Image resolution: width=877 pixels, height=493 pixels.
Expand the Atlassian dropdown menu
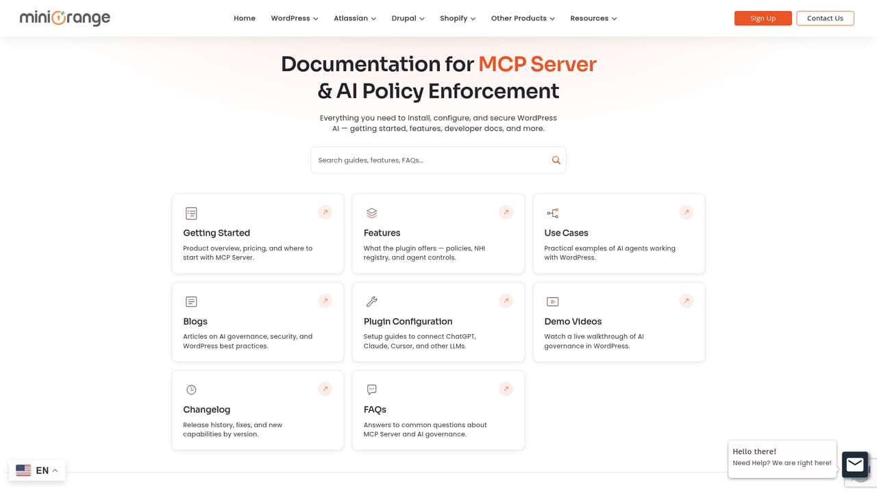click(x=355, y=18)
